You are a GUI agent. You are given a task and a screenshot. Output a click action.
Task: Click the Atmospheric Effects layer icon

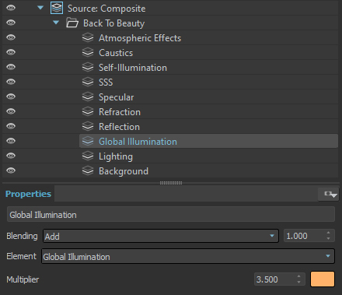click(x=88, y=37)
